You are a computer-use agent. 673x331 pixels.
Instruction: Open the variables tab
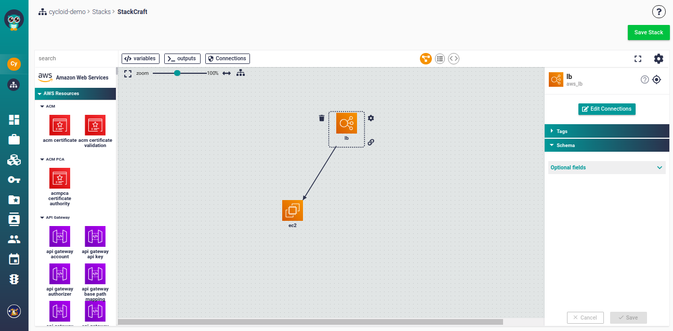(140, 59)
